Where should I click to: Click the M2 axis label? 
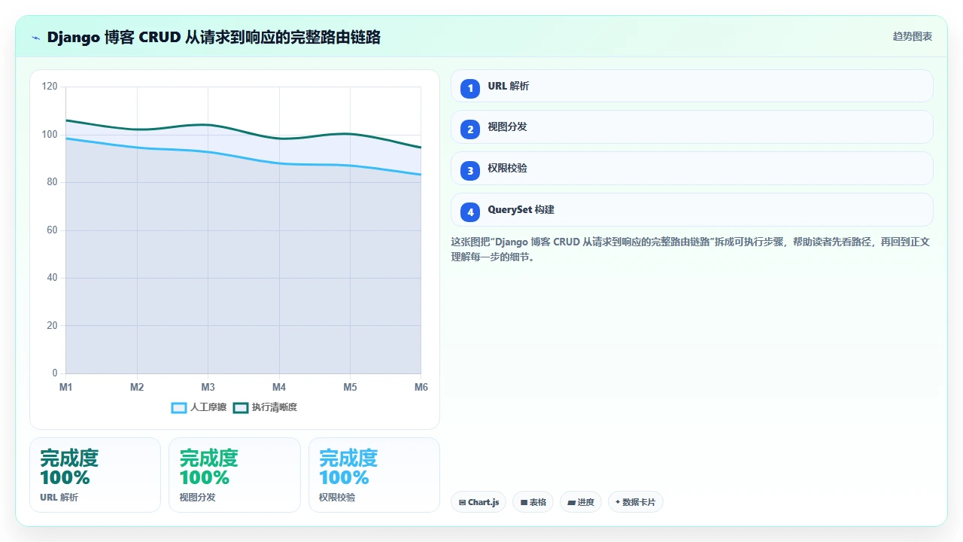pos(137,387)
